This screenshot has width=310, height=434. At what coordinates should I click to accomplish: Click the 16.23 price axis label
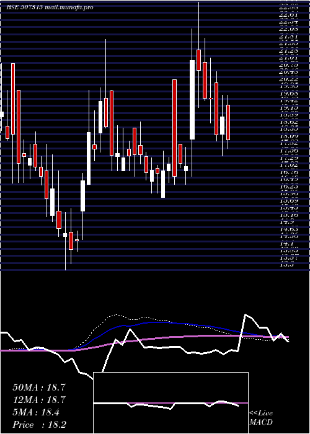click(289, 187)
